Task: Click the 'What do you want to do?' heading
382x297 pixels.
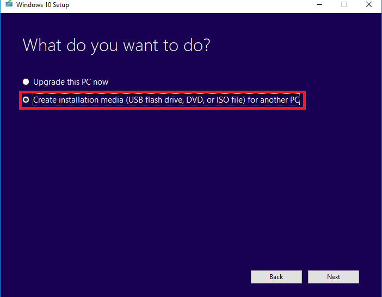Action: (116, 46)
